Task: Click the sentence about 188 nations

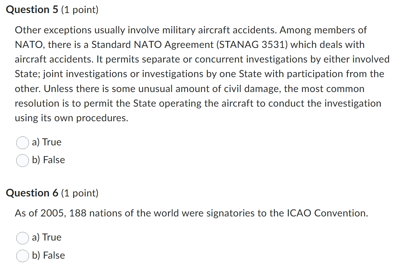Action: 191,213
